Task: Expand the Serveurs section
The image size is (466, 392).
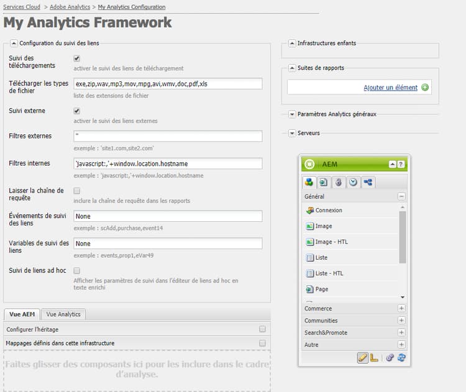Action: (292, 133)
